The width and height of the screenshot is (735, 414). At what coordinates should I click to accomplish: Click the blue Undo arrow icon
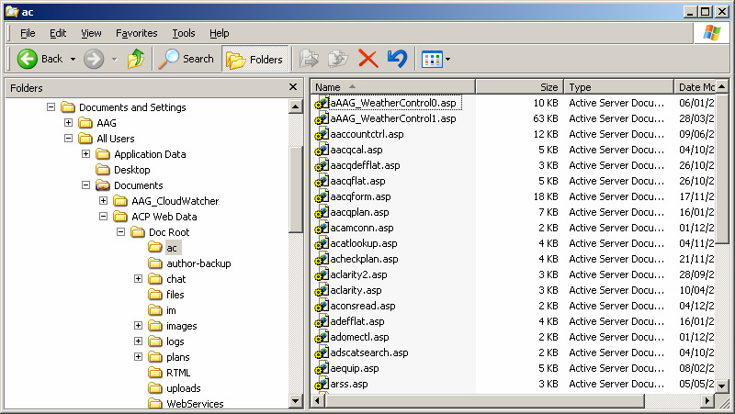click(398, 59)
